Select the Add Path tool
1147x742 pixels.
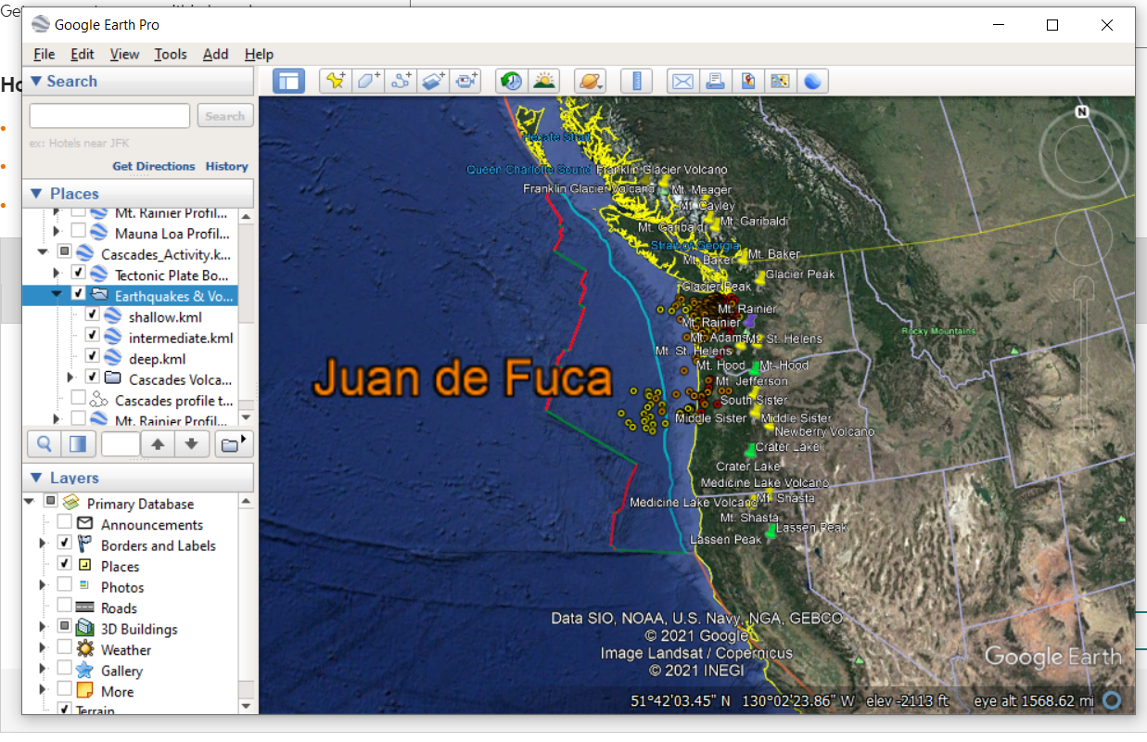point(401,81)
